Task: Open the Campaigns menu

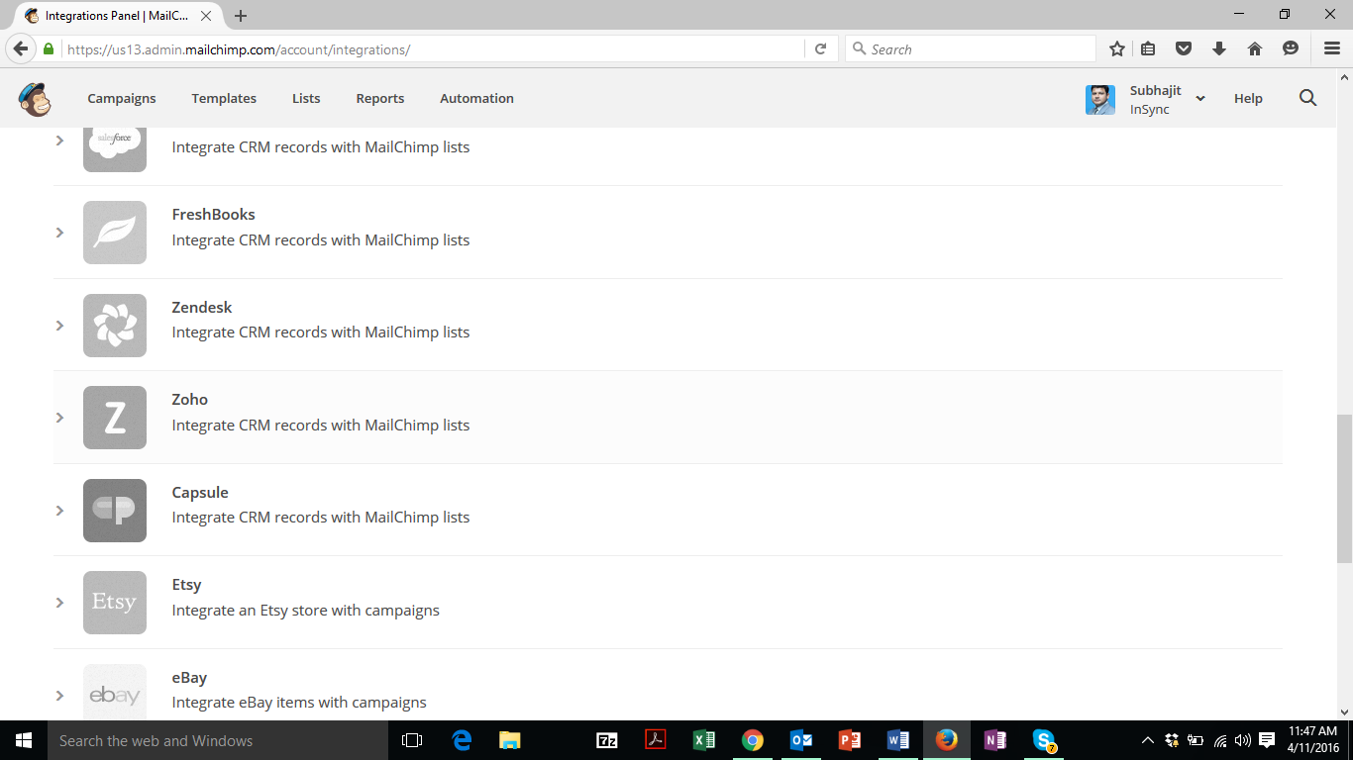Action: 122,98
